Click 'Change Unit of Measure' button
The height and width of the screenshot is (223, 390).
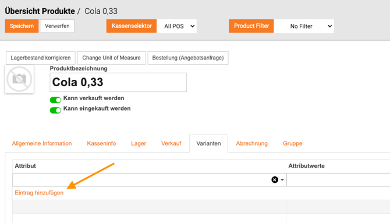point(111,58)
